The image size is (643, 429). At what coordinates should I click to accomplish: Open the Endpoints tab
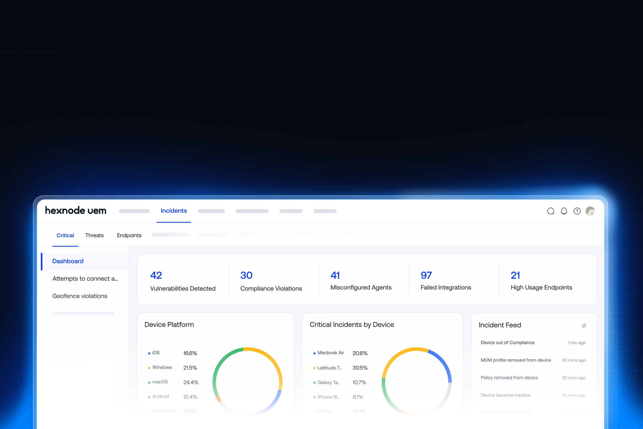pos(129,235)
